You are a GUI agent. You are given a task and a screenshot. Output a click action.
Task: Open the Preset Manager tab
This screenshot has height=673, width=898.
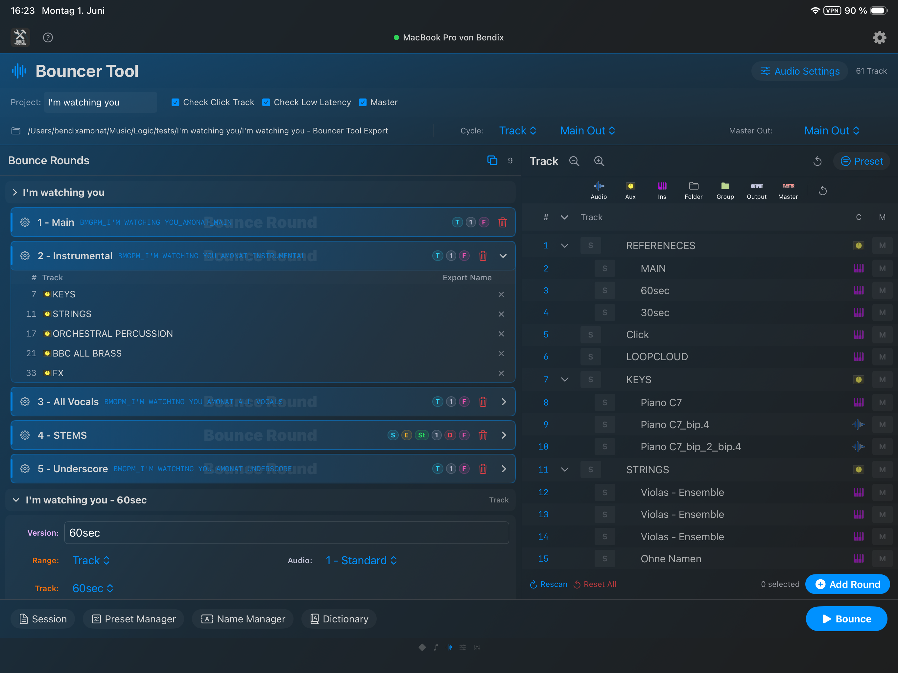(x=133, y=619)
